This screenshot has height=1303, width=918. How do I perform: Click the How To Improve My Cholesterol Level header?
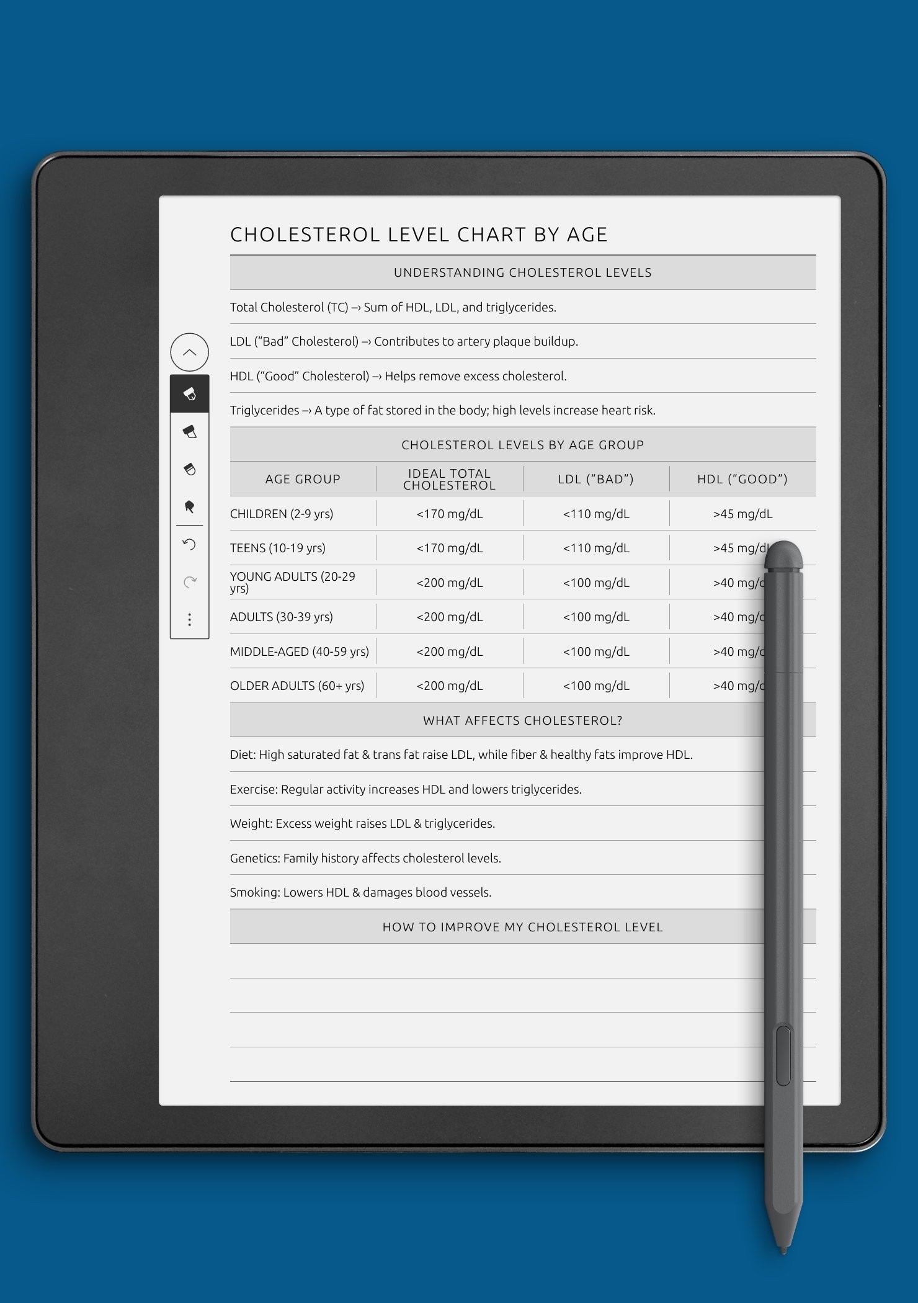(x=523, y=927)
